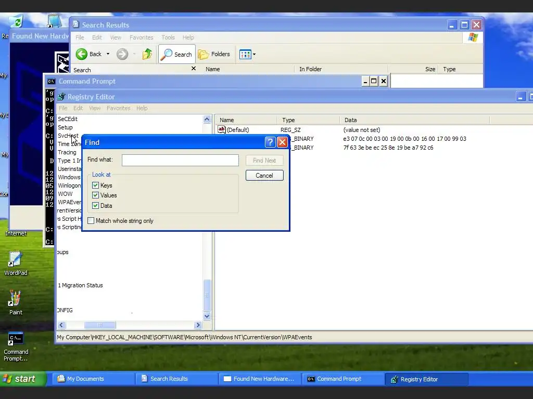Close the Search side pane
Image resolution: width=533 pixels, height=399 pixels.
pos(194,68)
